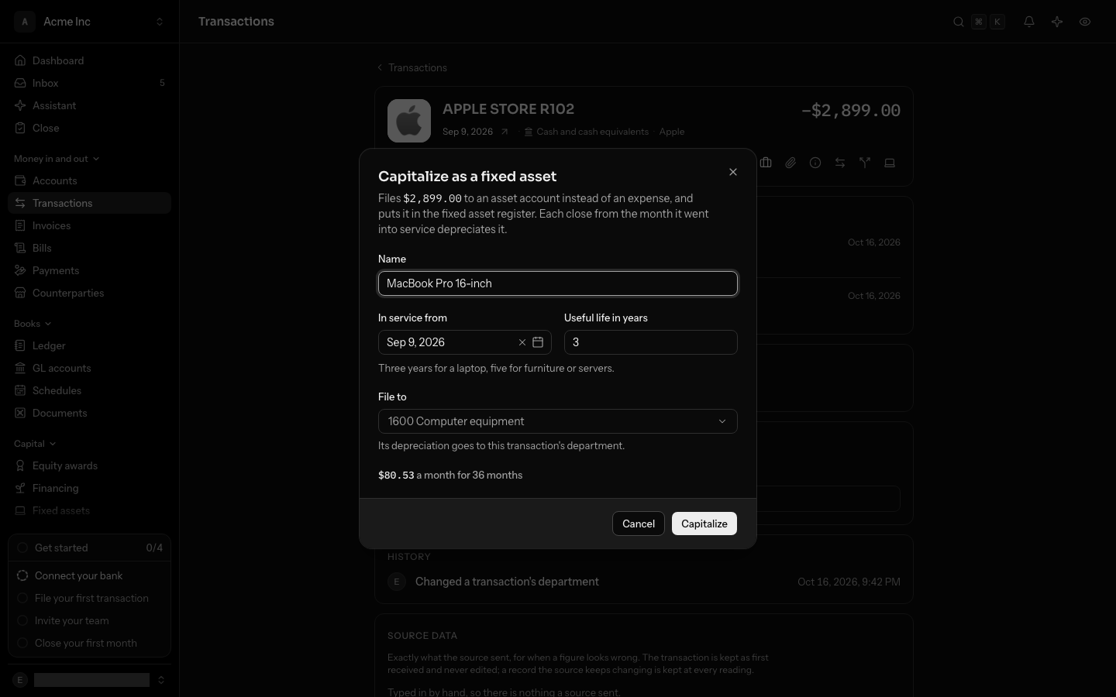
Task: Open Inbox in sidebar
Action: pos(89,83)
